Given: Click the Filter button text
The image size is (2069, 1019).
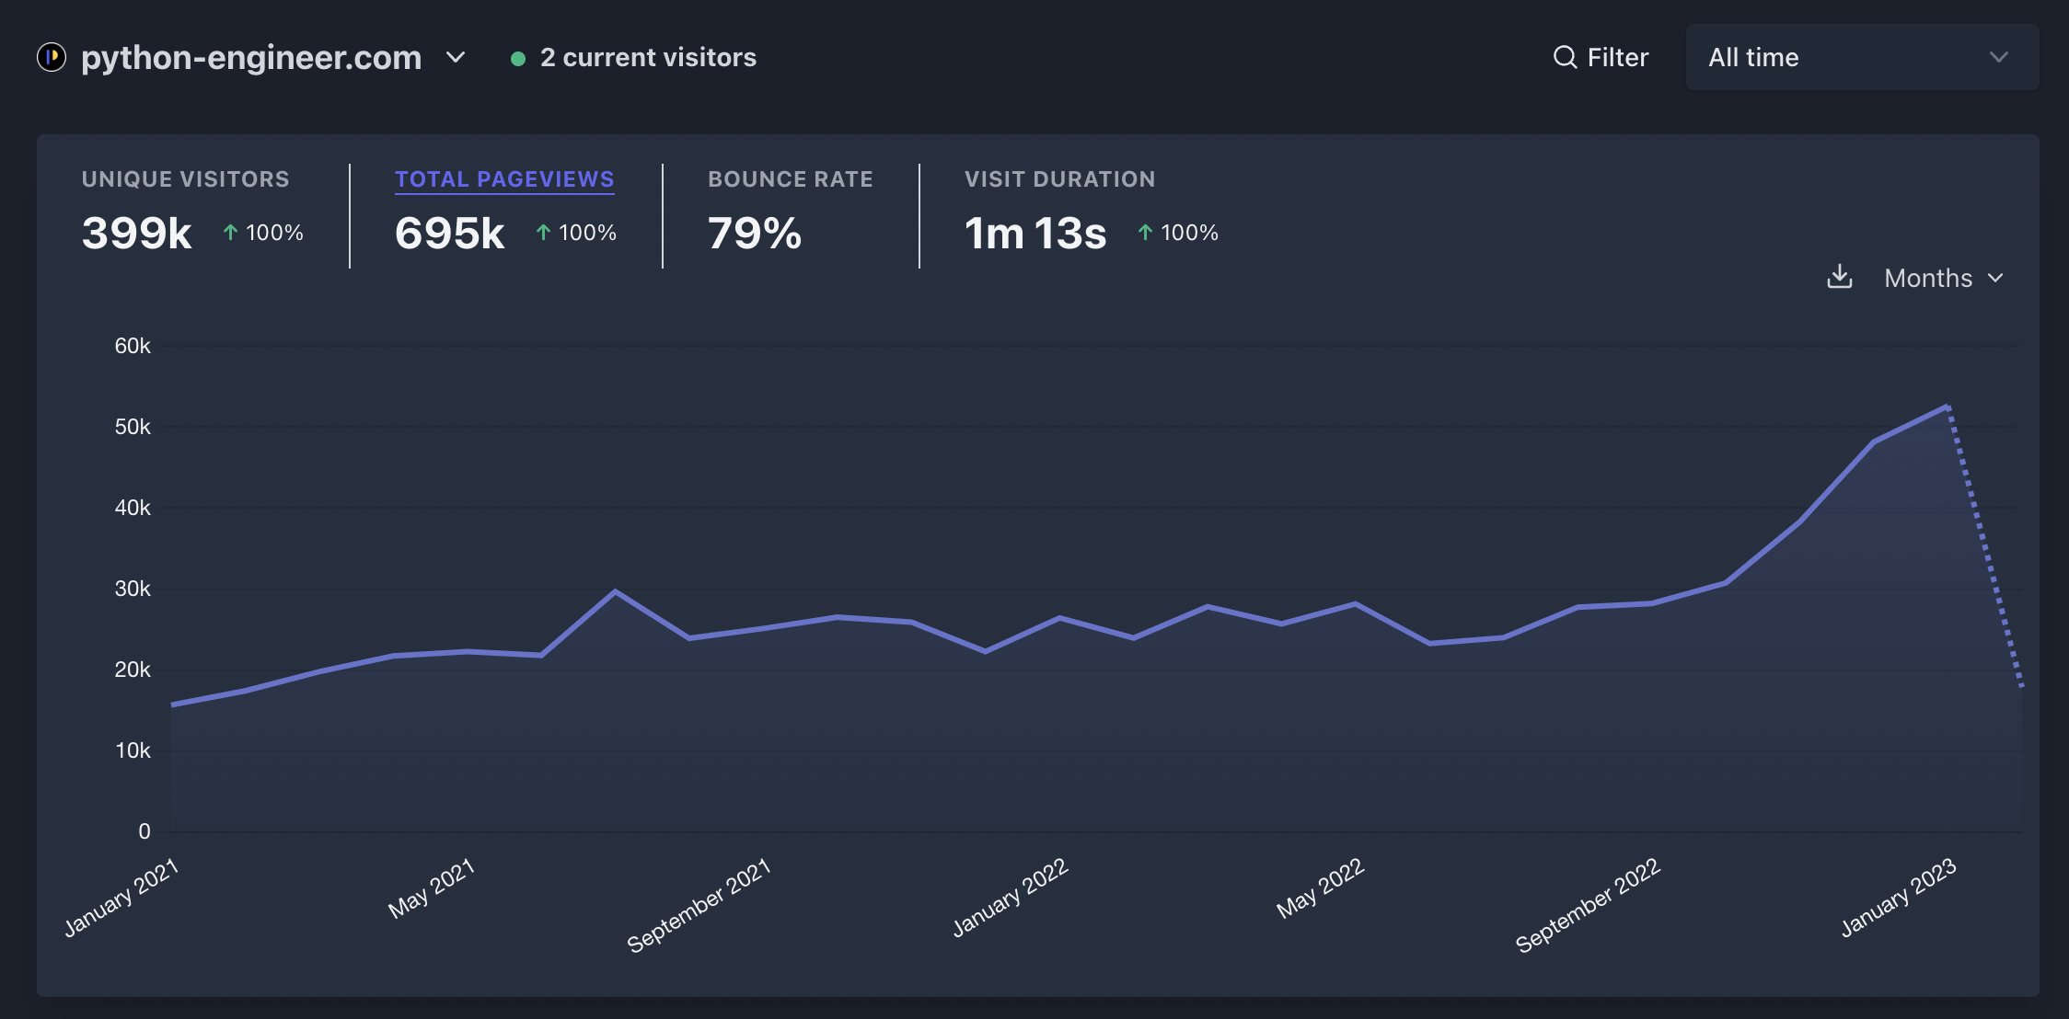Looking at the screenshot, I should (x=1617, y=57).
